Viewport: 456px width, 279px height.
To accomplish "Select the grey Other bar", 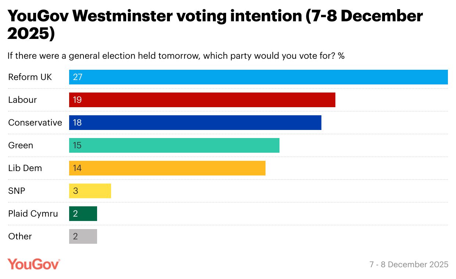I will [x=83, y=236].
